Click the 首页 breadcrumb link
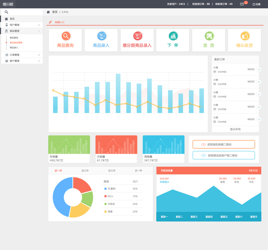The height and width of the screenshot is (250, 268). tap(55, 12)
